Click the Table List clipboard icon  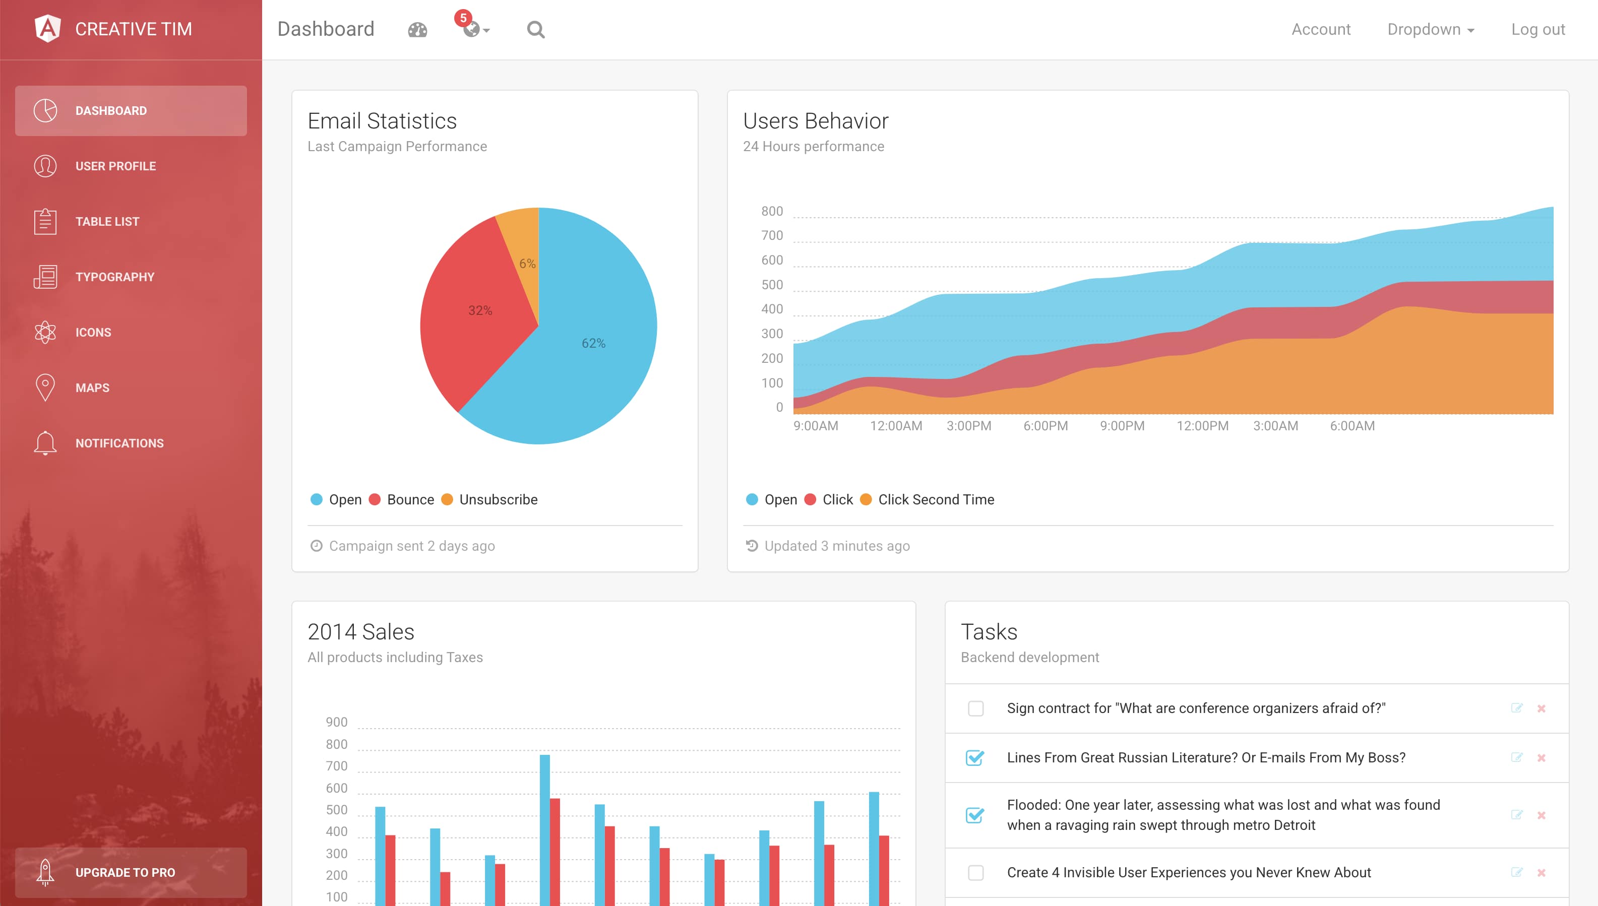tap(44, 221)
